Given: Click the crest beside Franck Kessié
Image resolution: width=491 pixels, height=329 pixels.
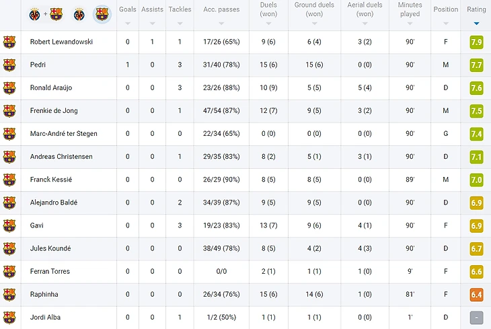Looking at the screenshot, I should pyautogui.click(x=9, y=180).
